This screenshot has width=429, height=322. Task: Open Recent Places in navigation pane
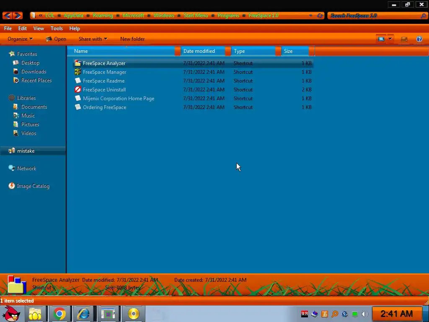tap(36, 80)
